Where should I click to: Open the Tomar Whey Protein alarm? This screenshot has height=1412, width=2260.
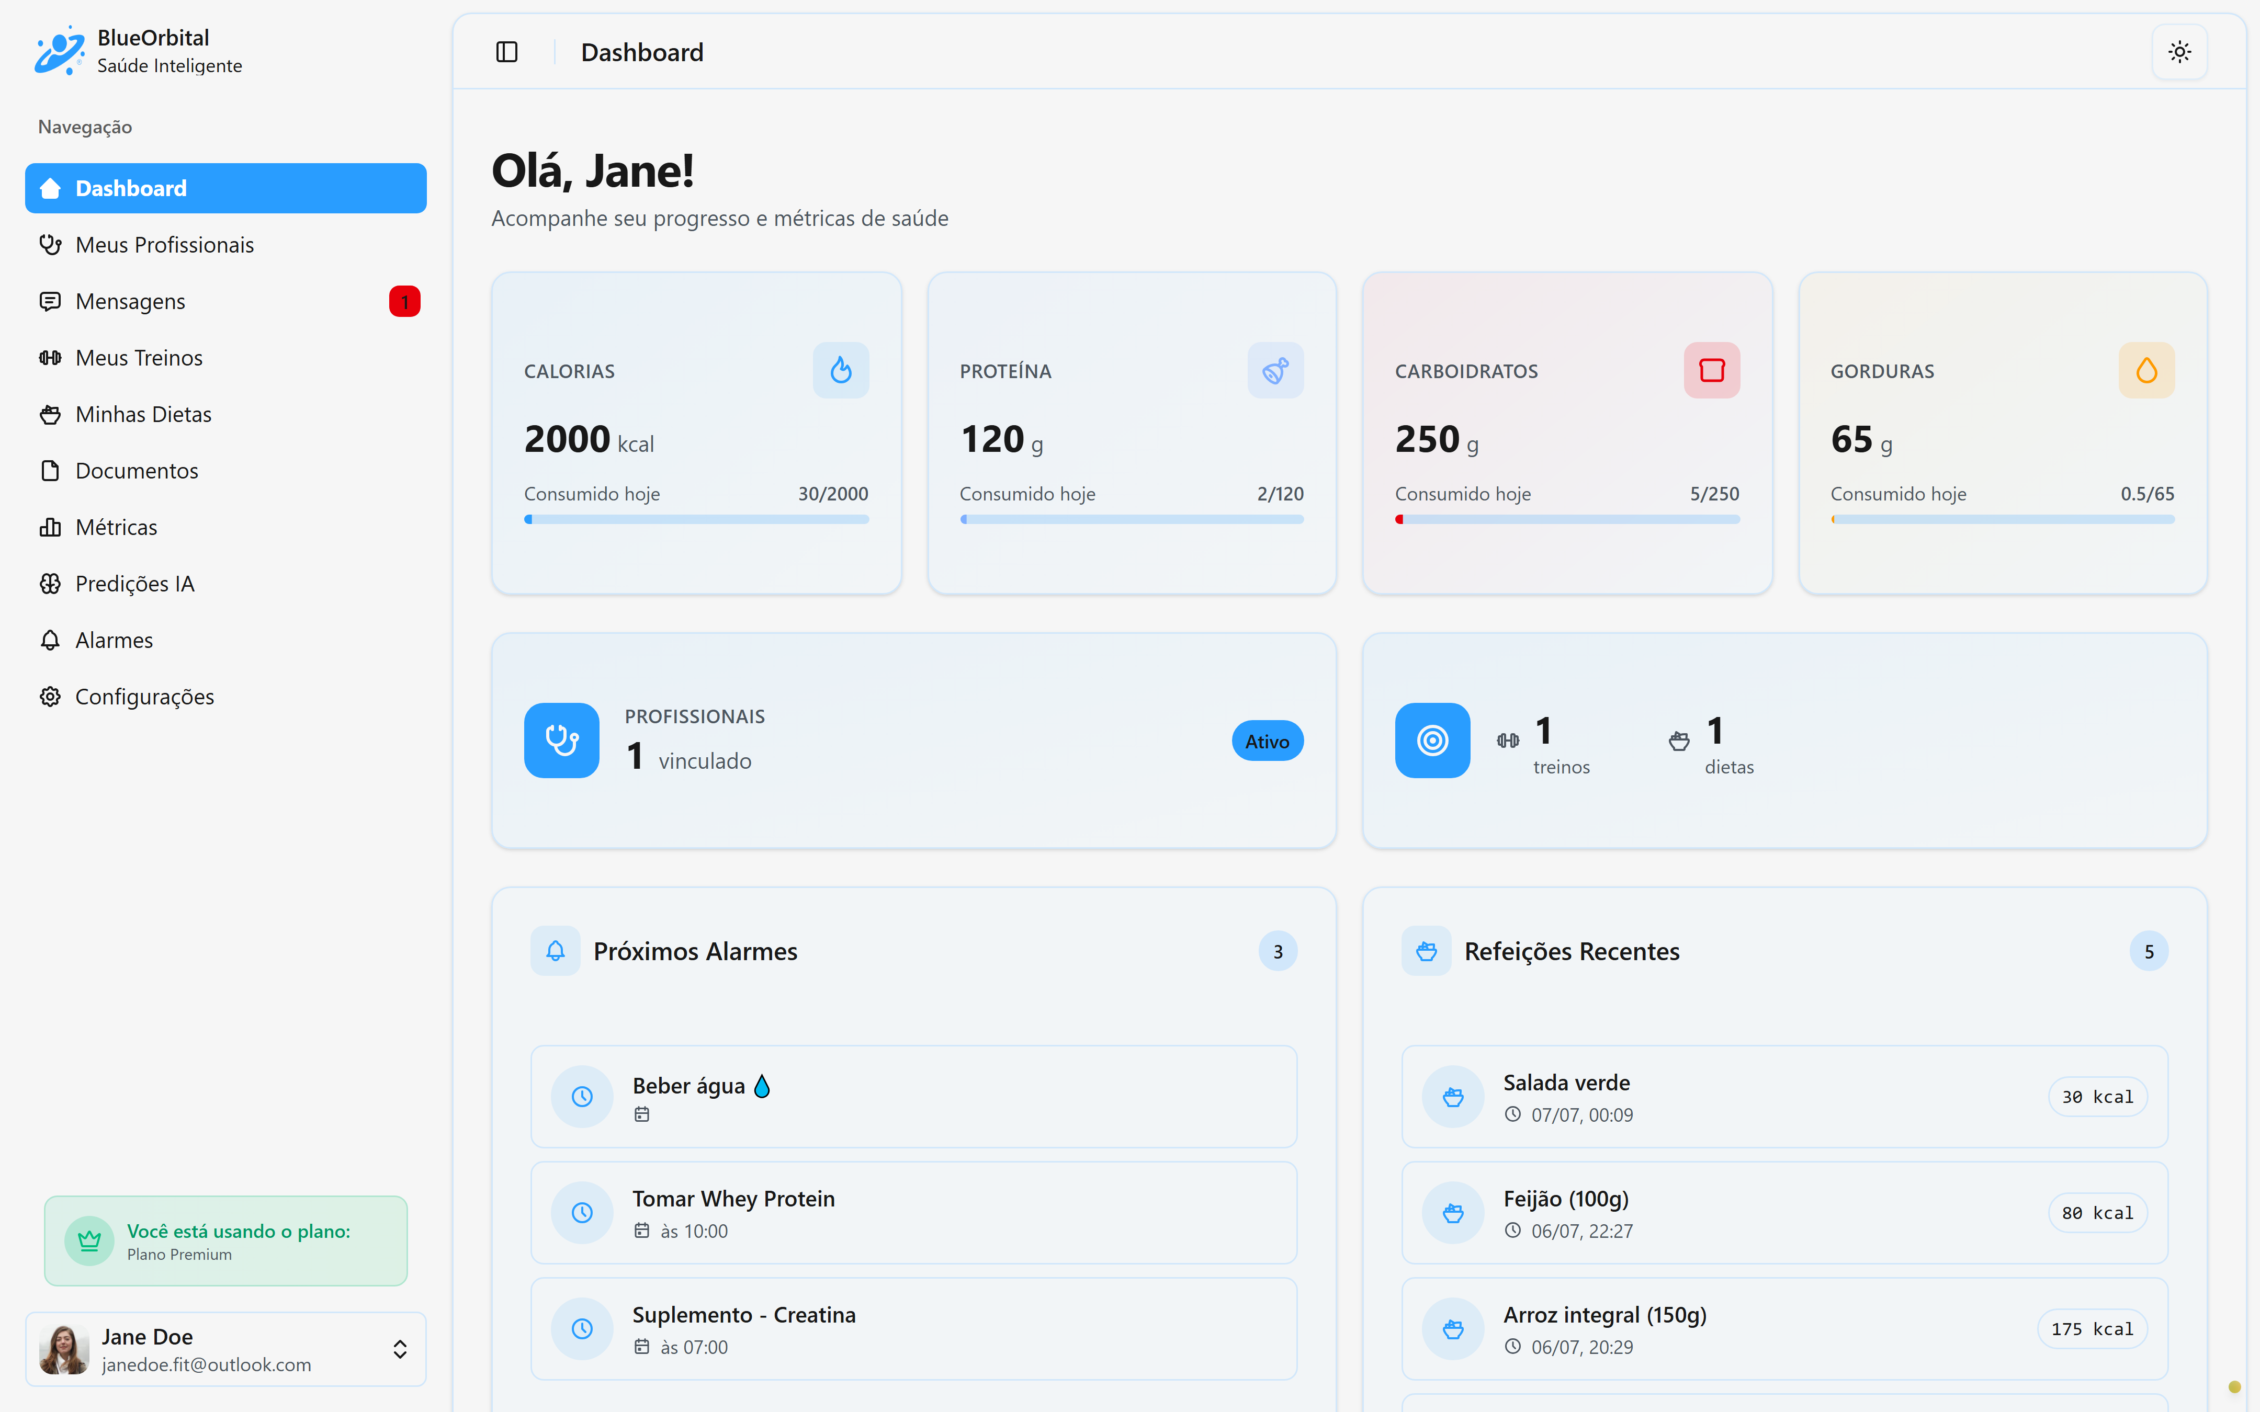pyautogui.click(x=913, y=1213)
